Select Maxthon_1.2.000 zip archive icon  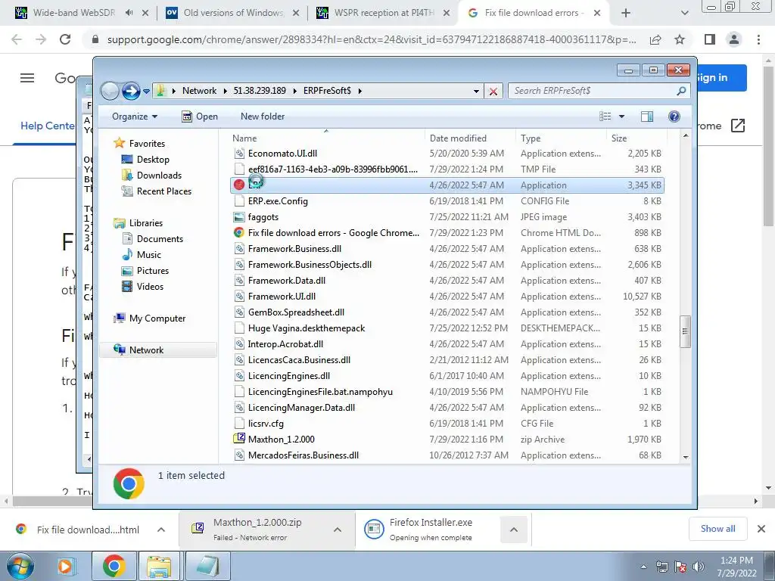239,439
